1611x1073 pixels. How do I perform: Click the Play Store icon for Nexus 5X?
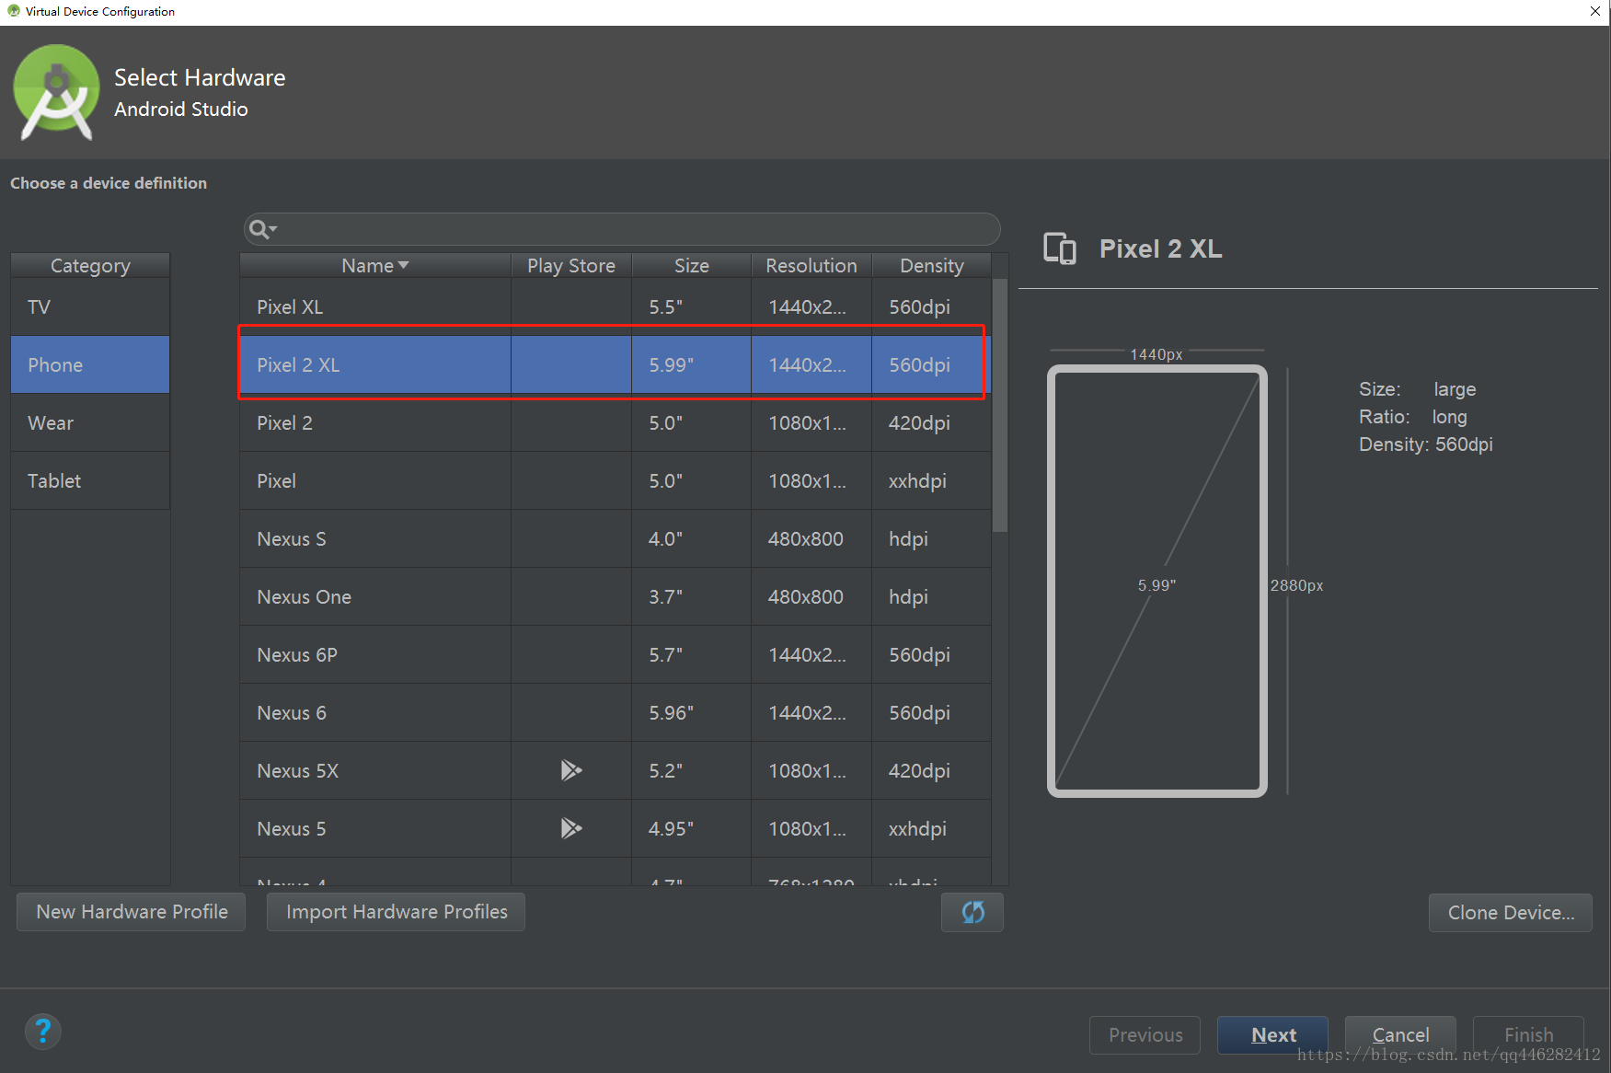coord(571,770)
